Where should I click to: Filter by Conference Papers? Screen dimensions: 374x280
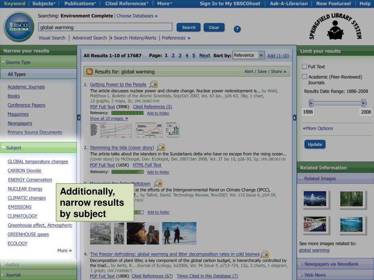click(26, 105)
